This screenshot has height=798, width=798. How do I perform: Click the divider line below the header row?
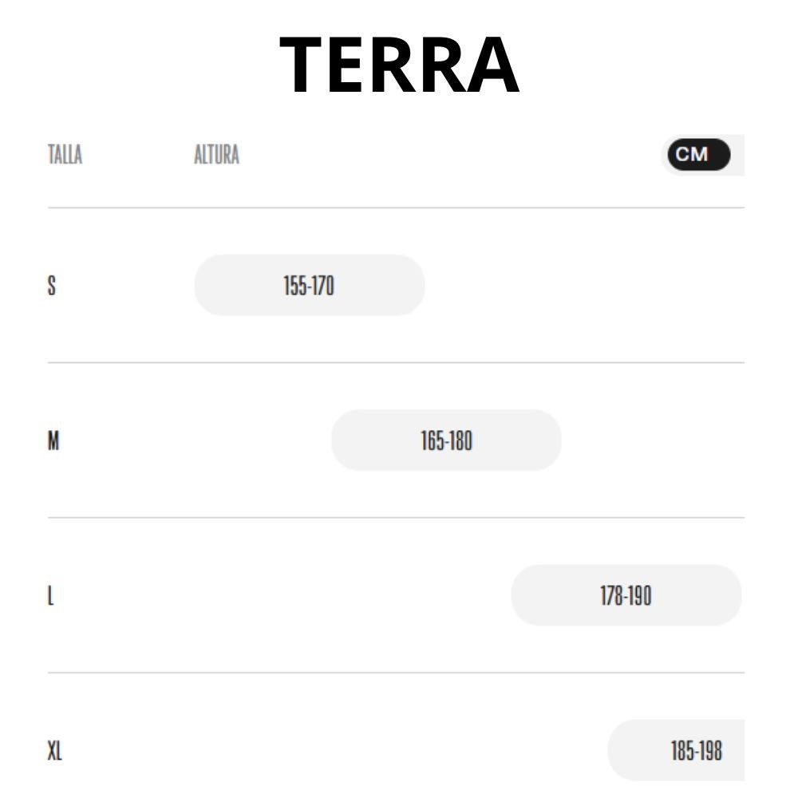(x=396, y=207)
